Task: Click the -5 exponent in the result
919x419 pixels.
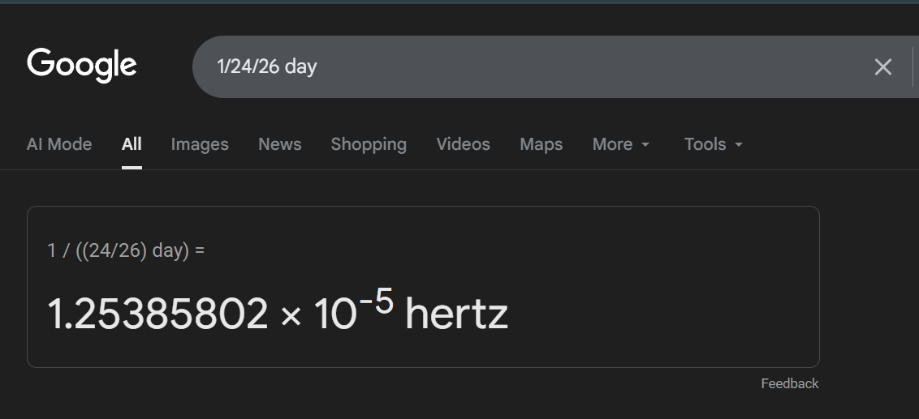Action: (x=377, y=302)
